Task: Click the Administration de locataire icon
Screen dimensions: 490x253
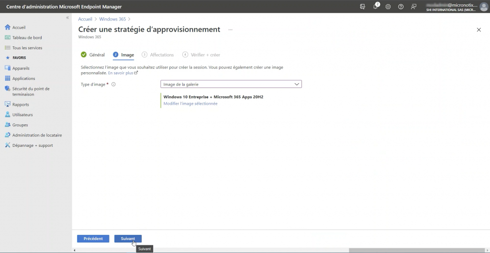Action: (8, 135)
